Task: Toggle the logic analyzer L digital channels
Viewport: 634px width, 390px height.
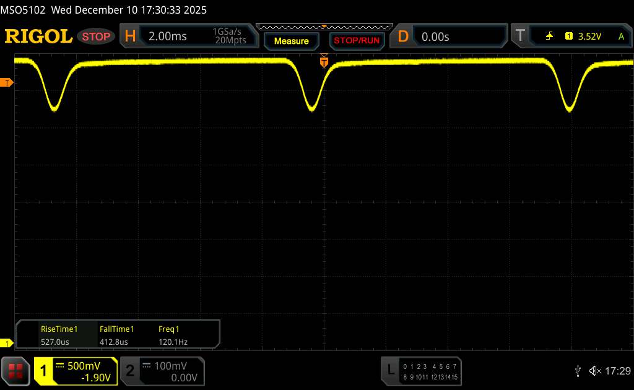Action: 391,370
